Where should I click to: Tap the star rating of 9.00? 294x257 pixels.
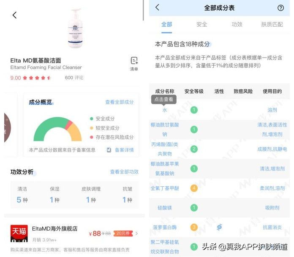(x=37, y=78)
